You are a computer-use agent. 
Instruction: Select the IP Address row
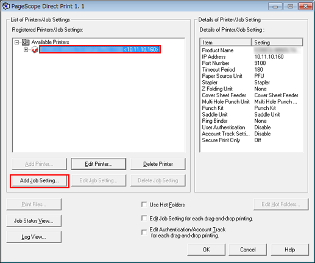[252, 56]
